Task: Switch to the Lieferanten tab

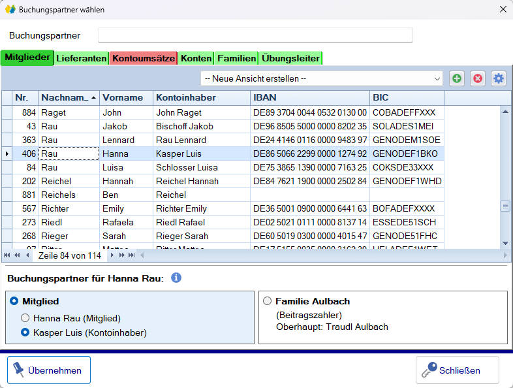Action: point(81,58)
